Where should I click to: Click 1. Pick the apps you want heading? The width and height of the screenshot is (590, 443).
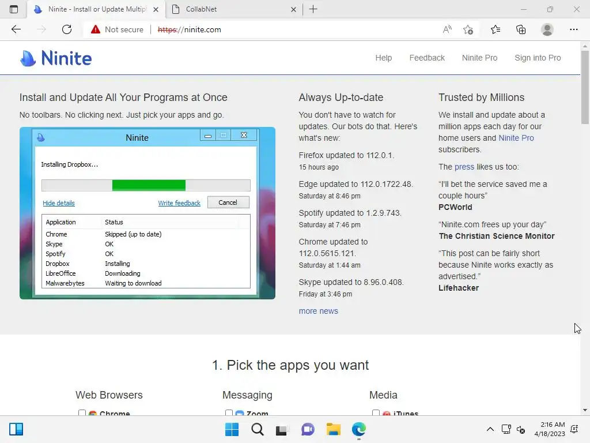coord(290,365)
